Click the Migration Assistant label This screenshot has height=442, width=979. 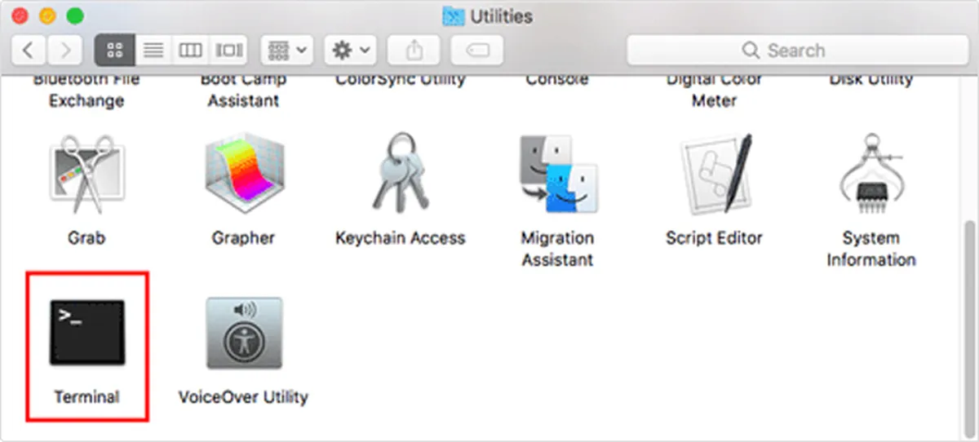click(x=558, y=249)
